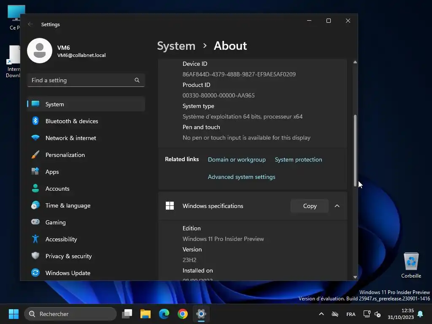Image resolution: width=432 pixels, height=324 pixels.
Task: Maximize the Settings window
Action: [328, 21]
